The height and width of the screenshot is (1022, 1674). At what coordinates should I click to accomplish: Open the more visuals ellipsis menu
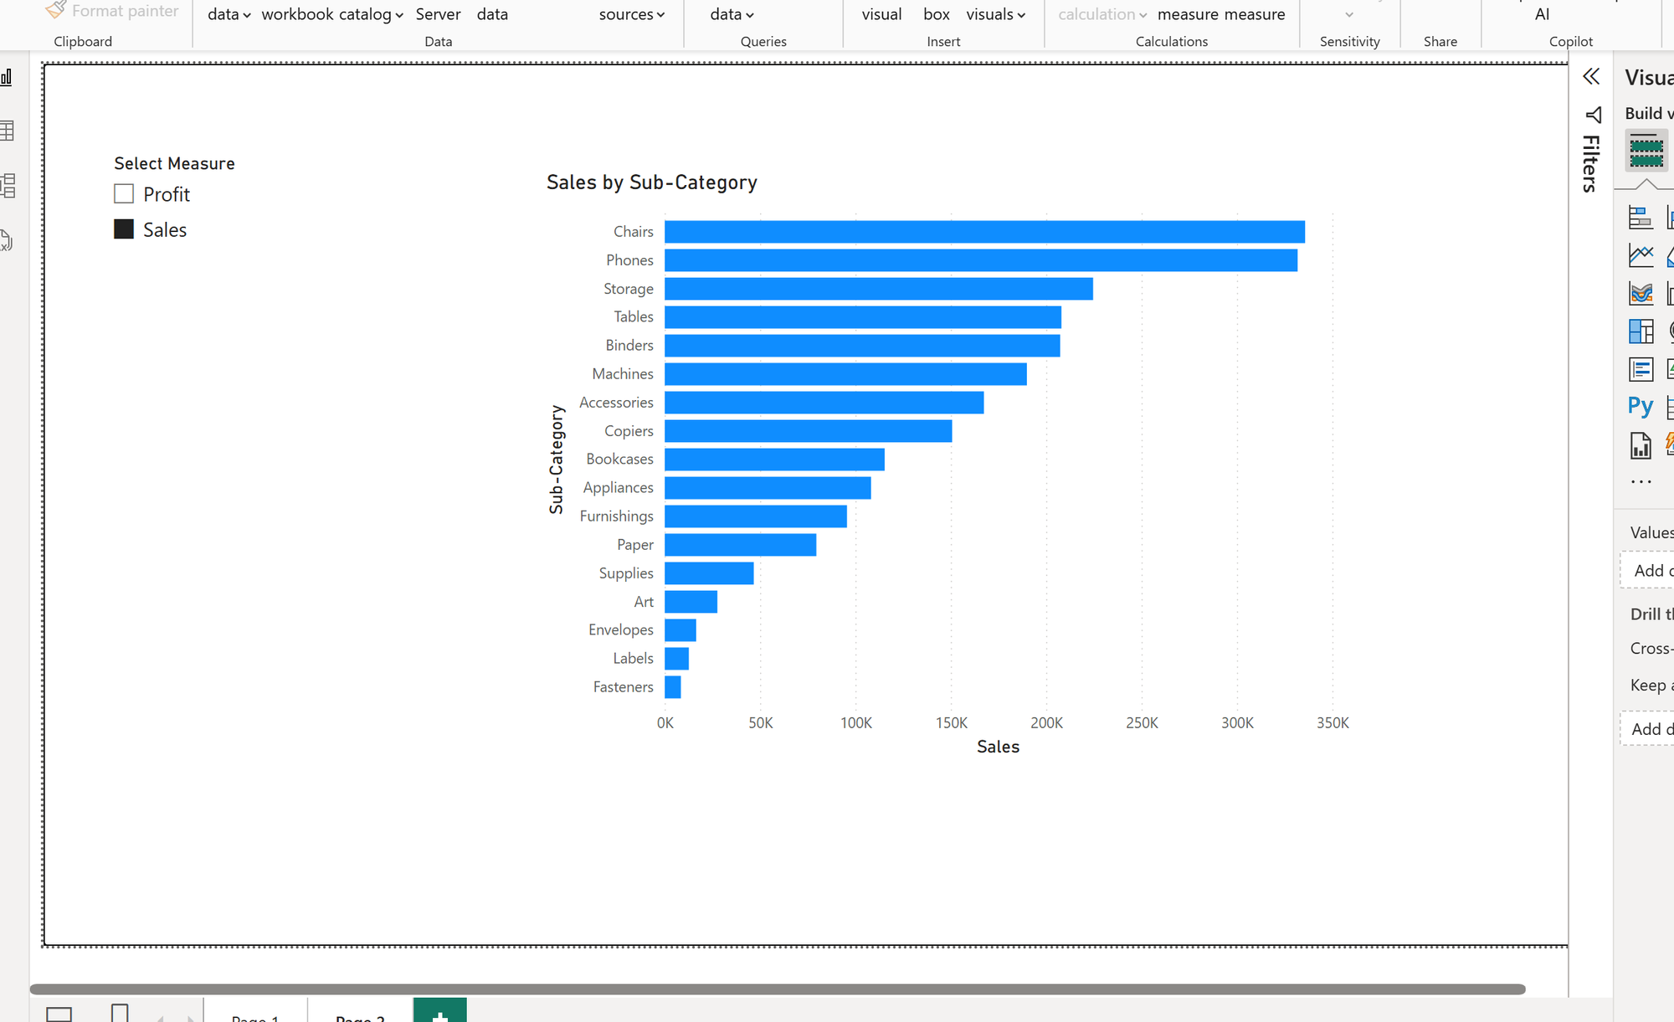(1641, 482)
